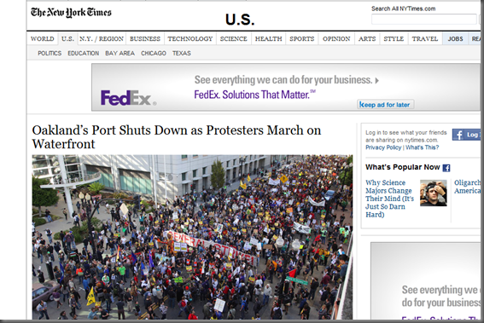Open Education subsection link
This screenshot has width=484, height=323.
click(84, 54)
